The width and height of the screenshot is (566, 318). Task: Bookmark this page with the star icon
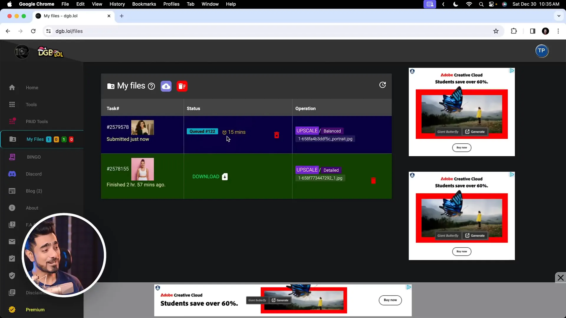[x=496, y=31]
